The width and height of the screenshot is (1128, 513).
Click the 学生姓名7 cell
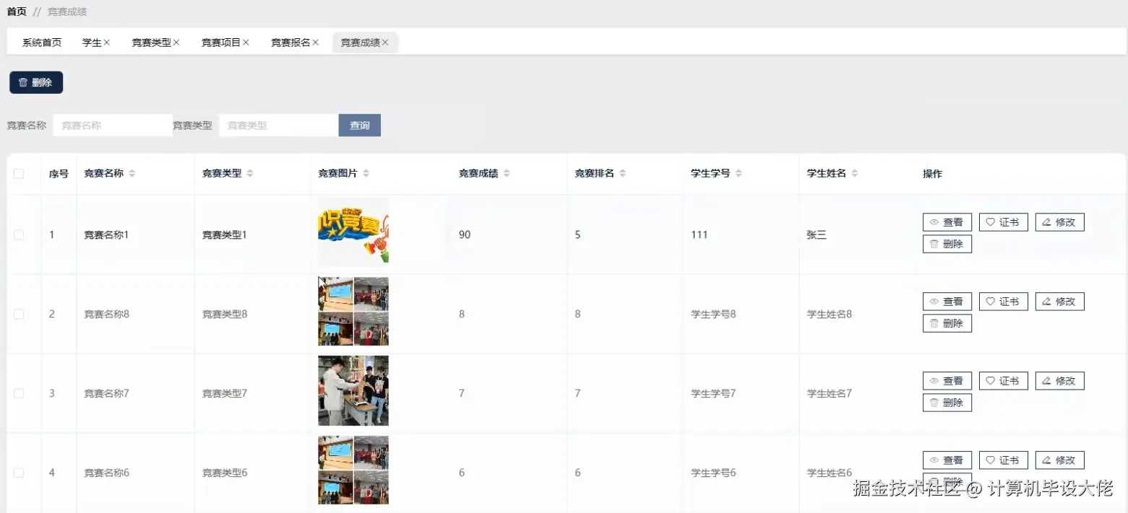click(830, 393)
